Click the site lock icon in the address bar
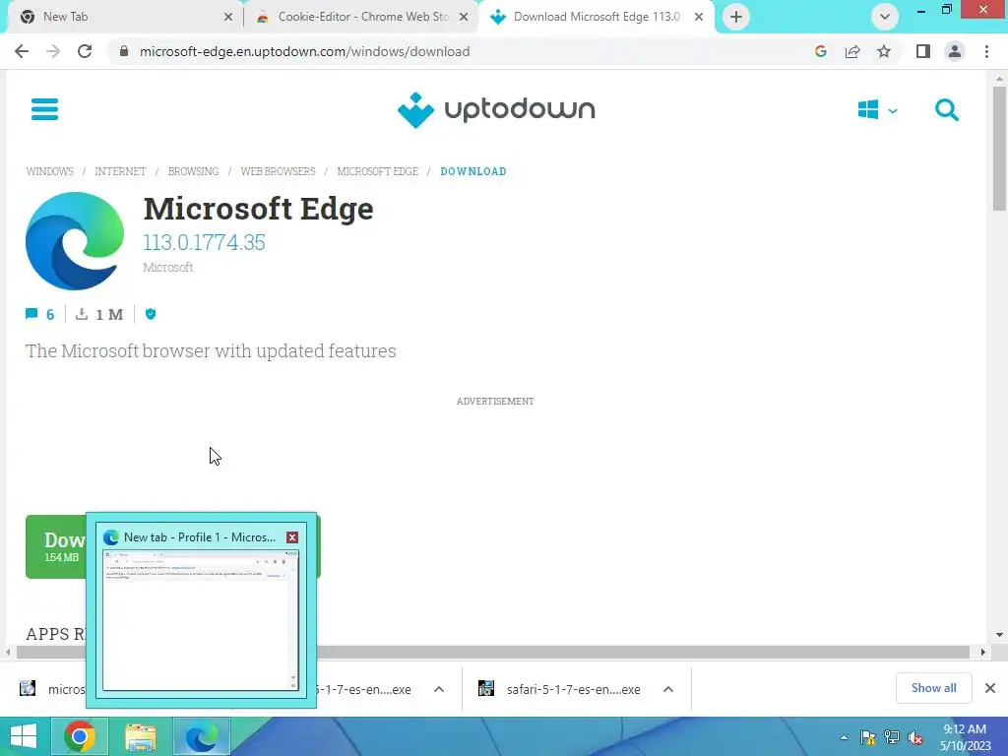The height and width of the screenshot is (756, 1008). pos(125,51)
